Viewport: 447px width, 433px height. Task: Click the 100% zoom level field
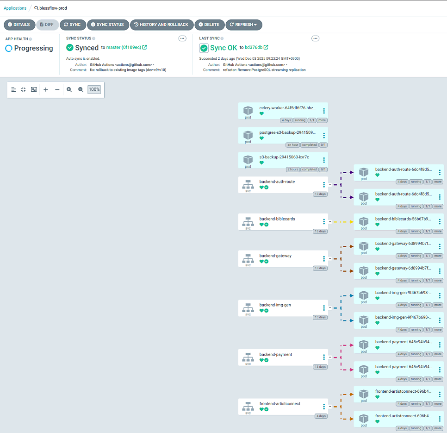pyautogui.click(x=94, y=89)
